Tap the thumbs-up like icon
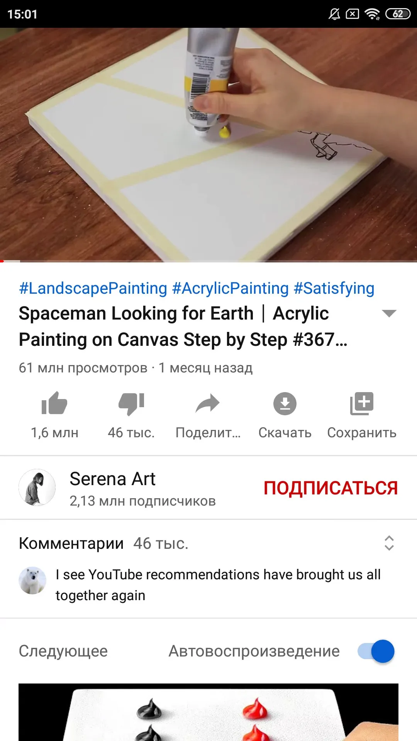 (54, 403)
